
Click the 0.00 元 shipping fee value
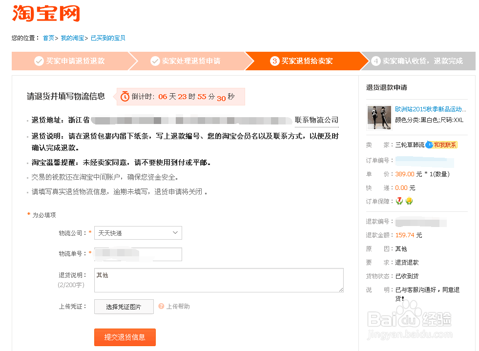(x=405, y=188)
